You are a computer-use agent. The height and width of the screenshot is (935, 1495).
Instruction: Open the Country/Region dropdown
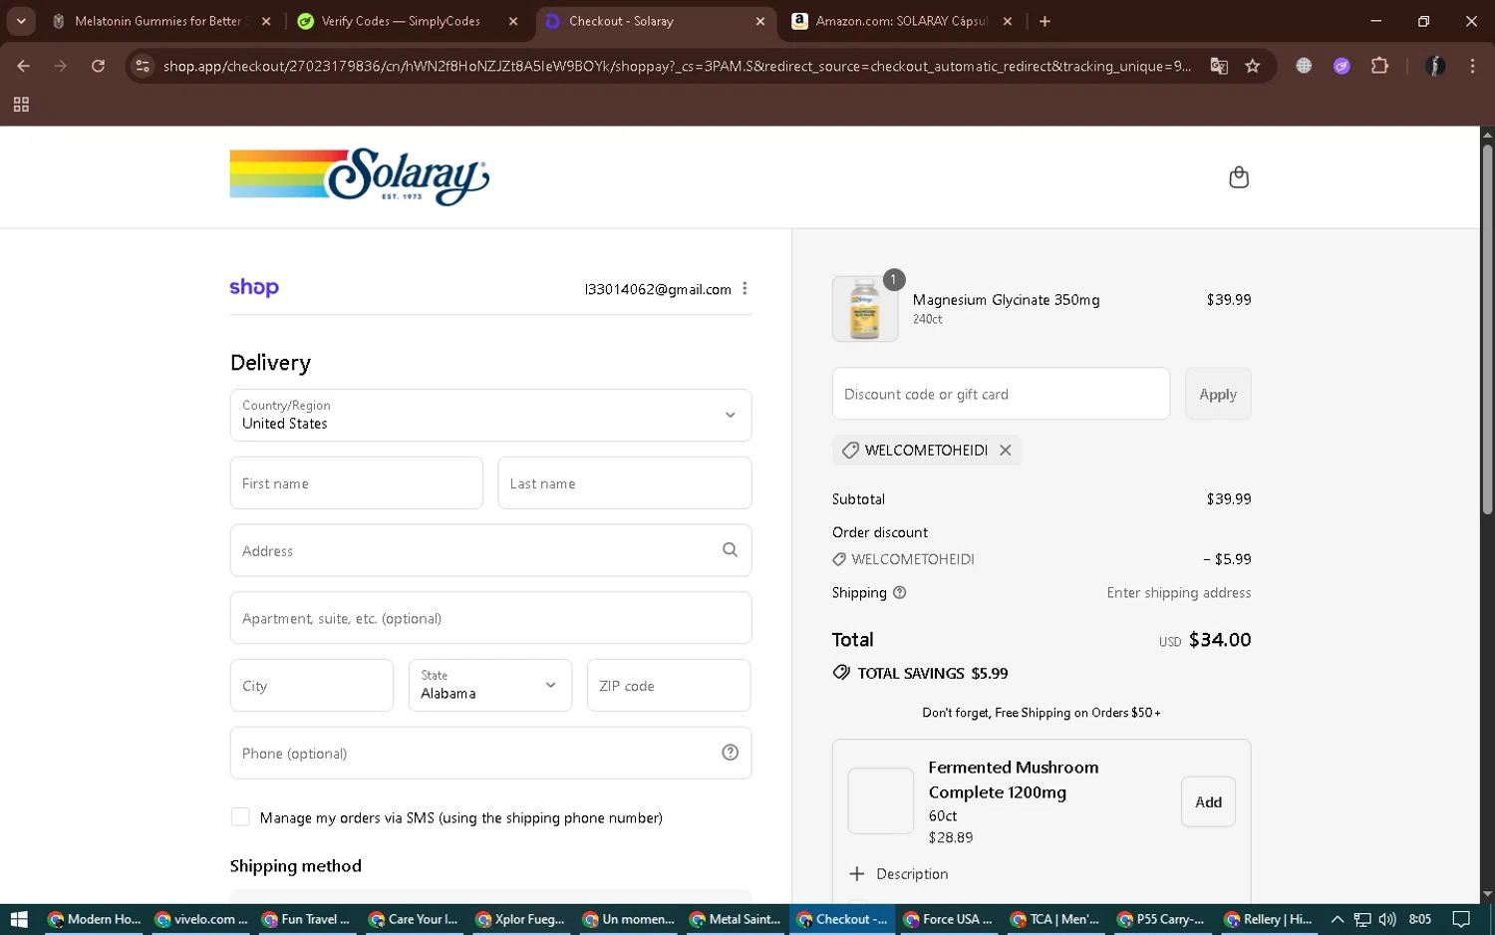[490, 415]
